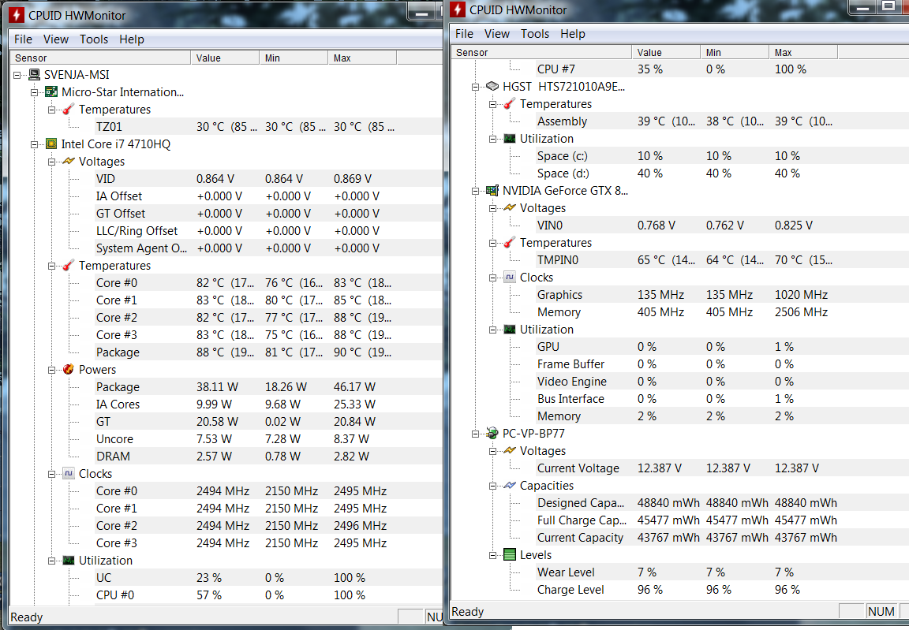This screenshot has height=630, width=909.
Task: Click the Capacities icon under battery
Action: (x=510, y=485)
